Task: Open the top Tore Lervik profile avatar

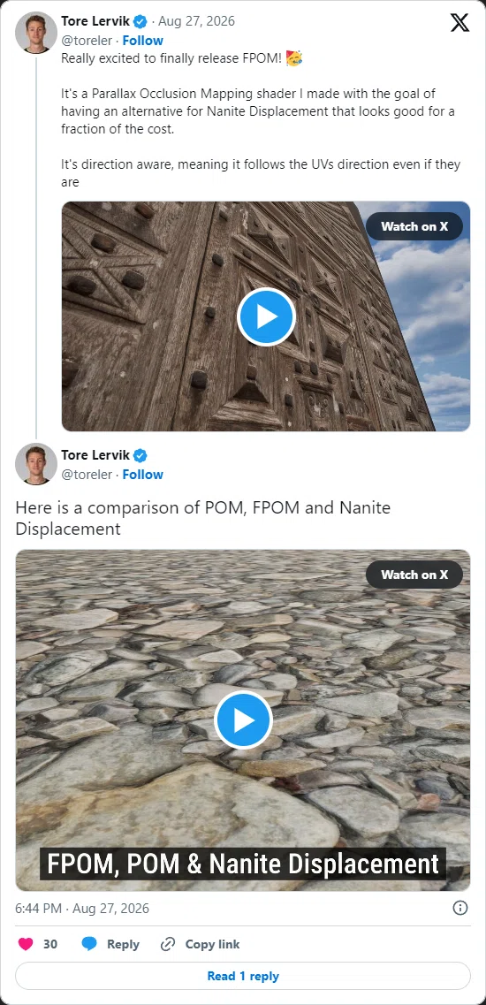Action: coord(36,32)
